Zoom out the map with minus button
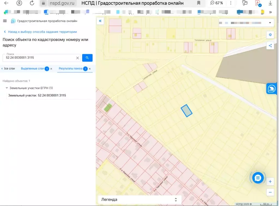This screenshot has width=279, height=206. tap(270, 192)
